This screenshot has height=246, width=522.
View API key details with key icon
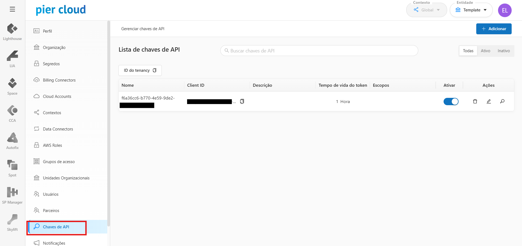502,101
